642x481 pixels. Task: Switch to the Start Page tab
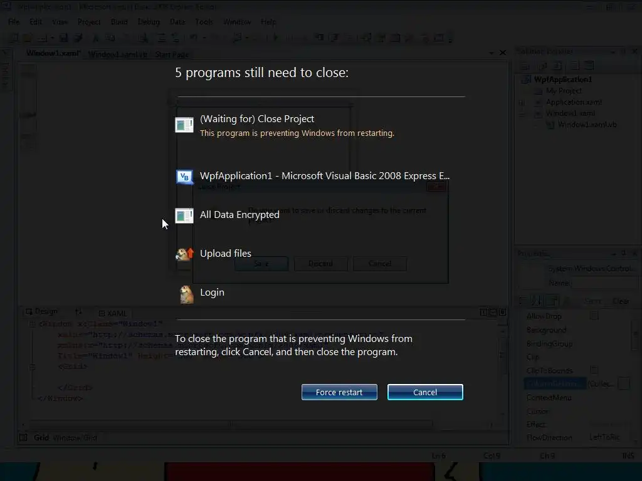172,54
